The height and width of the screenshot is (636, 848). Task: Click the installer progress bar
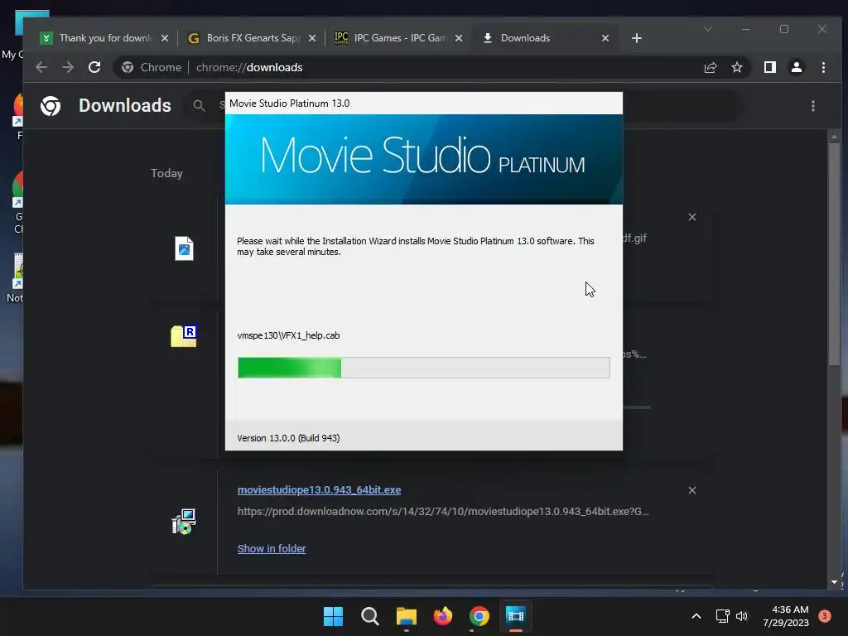pos(424,368)
